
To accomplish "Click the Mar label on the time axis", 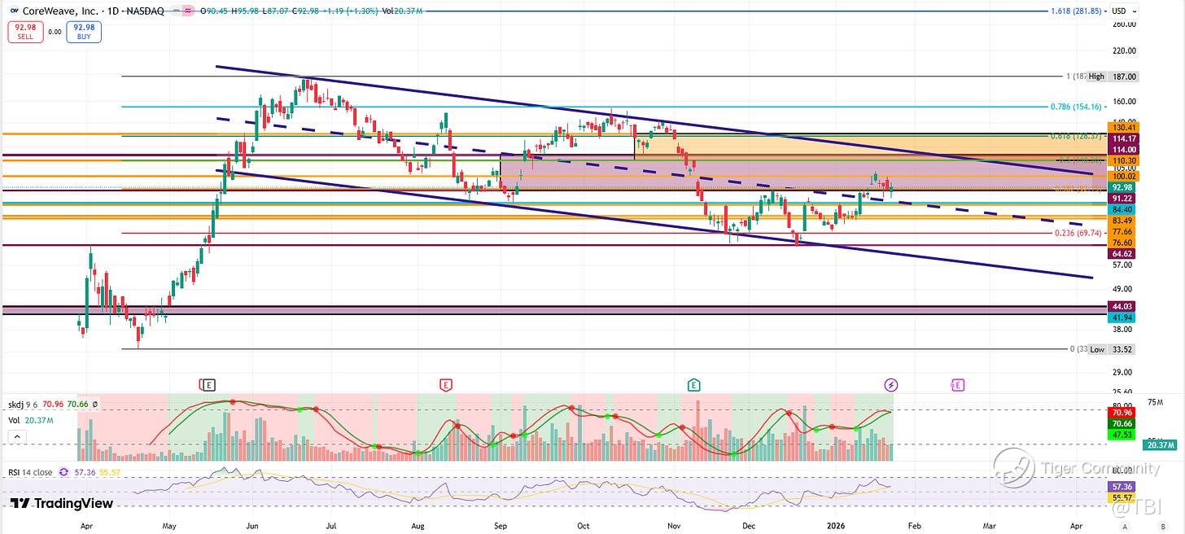I will [990, 527].
